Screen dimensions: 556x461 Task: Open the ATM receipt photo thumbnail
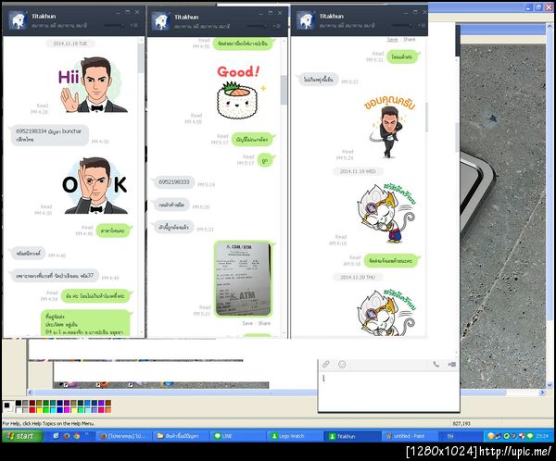pyautogui.click(x=243, y=279)
